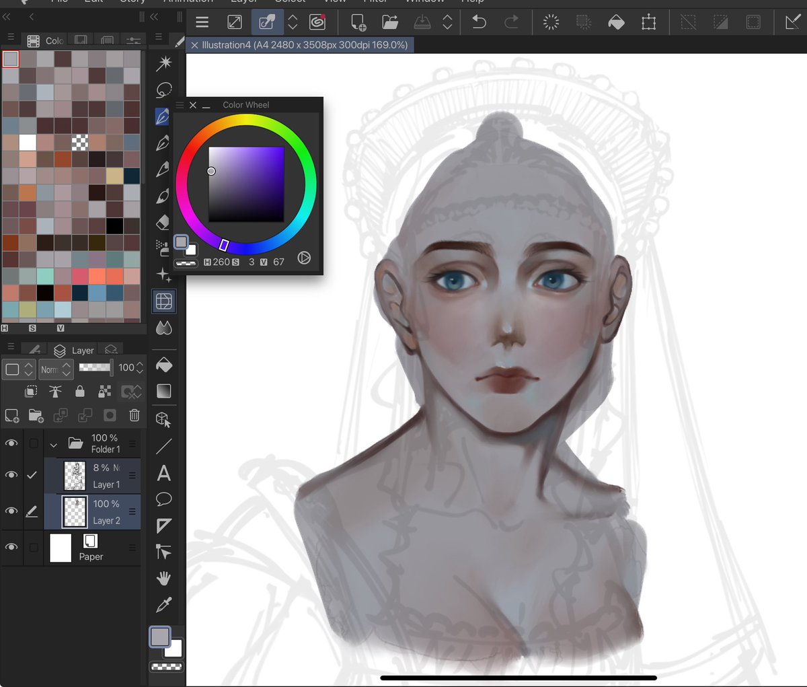The height and width of the screenshot is (687, 807).
Task: Pick the white swatch in color set
Action: 28,143
